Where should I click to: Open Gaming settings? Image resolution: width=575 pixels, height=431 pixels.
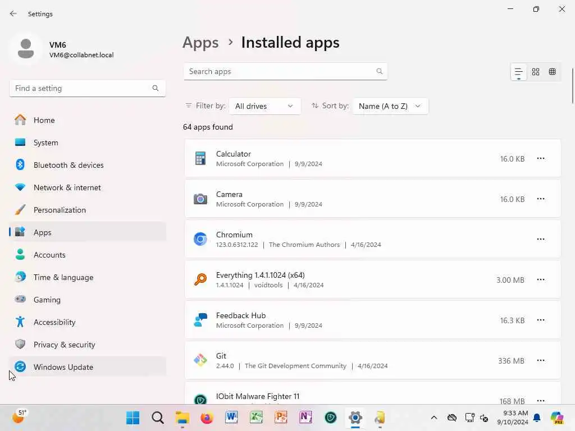pyautogui.click(x=87, y=300)
